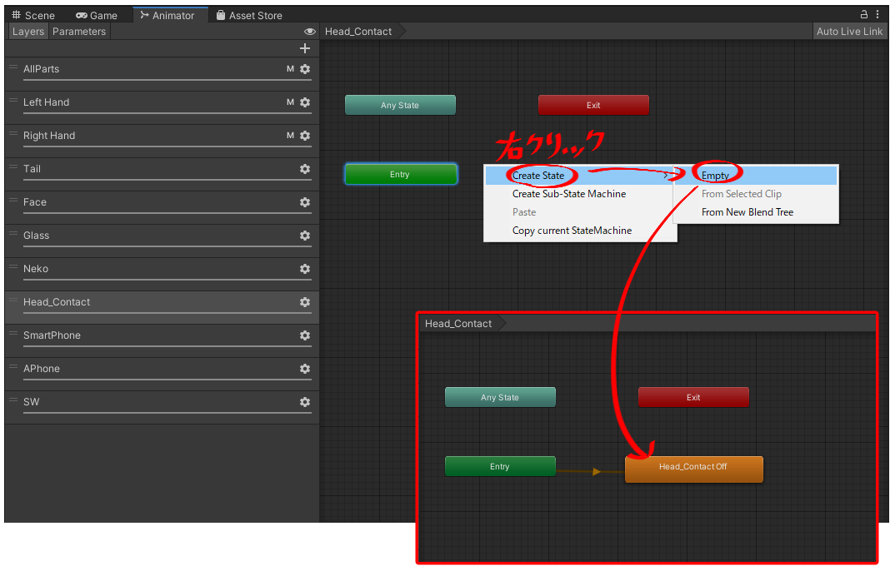This screenshot has width=890, height=566.
Task: Switch to the Parameters tab
Action: (79, 32)
